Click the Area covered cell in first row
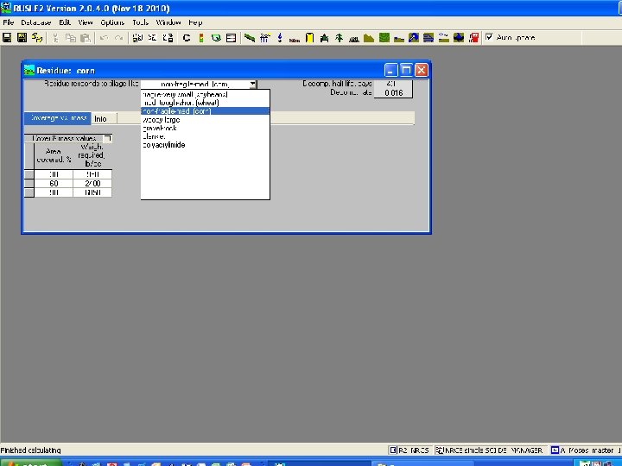Image resolution: width=622 pixels, height=466 pixels. point(54,174)
